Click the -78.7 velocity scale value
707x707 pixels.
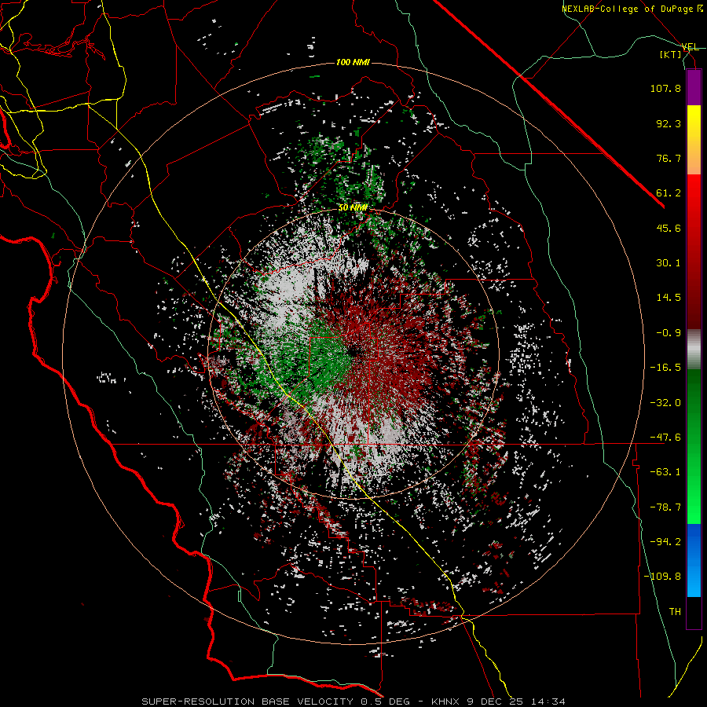click(x=665, y=507)
